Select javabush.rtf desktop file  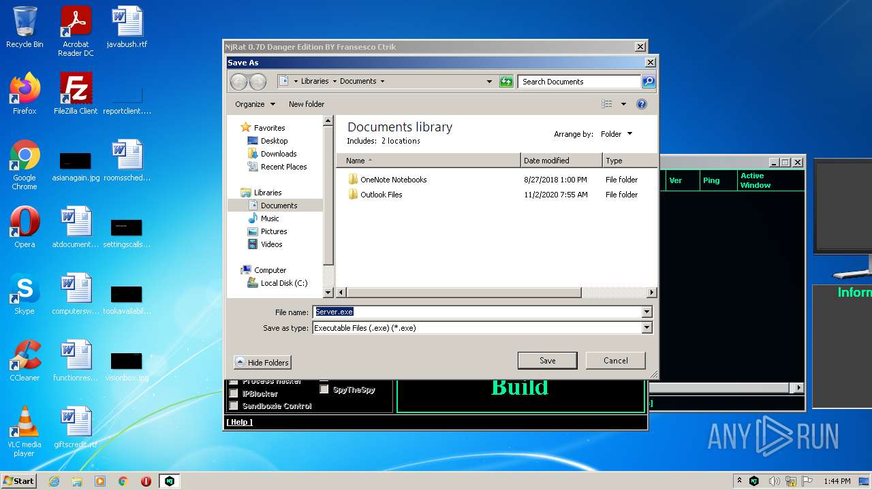[x=127, y=27]
